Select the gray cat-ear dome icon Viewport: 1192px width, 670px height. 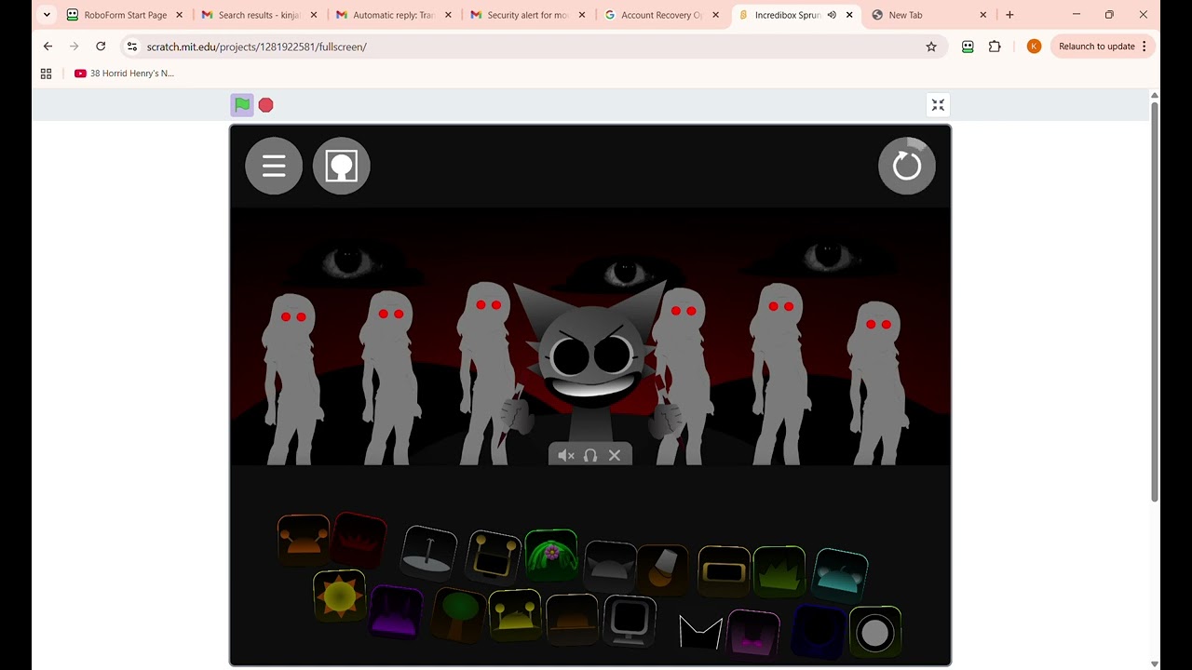tap(610, 566)
